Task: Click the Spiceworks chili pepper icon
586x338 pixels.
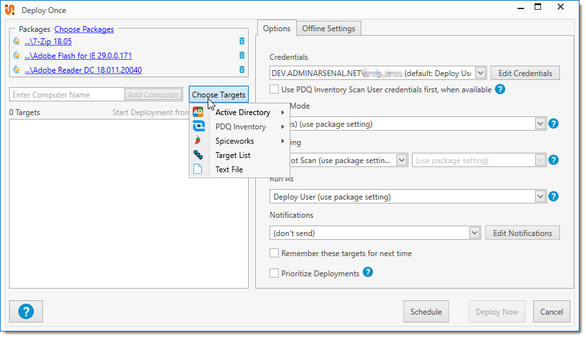Action: (x=199, y=141)
